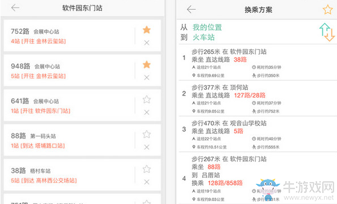Remove the 752路 entry with X
The image size is (337, 204).
click(x=147, y=42)
